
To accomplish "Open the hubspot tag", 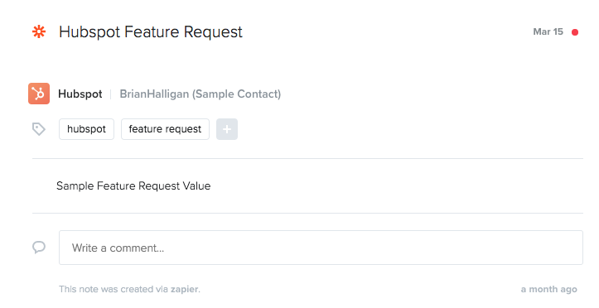I will tap(86, 129).
